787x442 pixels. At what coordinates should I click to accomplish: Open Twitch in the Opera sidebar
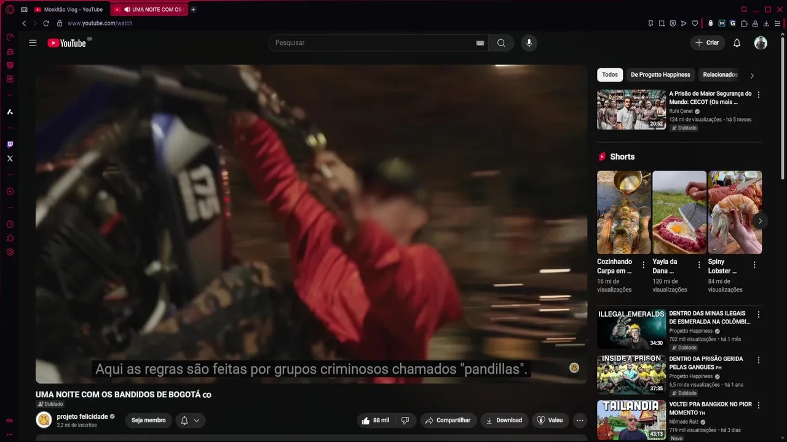(x=10, y=145)
